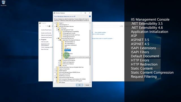The height and width of the screenshot is (102, 181).
Task: Open Ease of Access in Programs sidebar
Action: 45,49
